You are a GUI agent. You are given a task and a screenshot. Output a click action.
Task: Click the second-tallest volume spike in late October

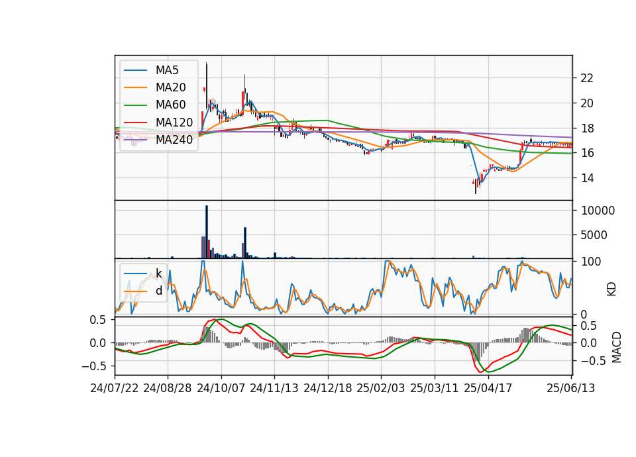[245, 242]
